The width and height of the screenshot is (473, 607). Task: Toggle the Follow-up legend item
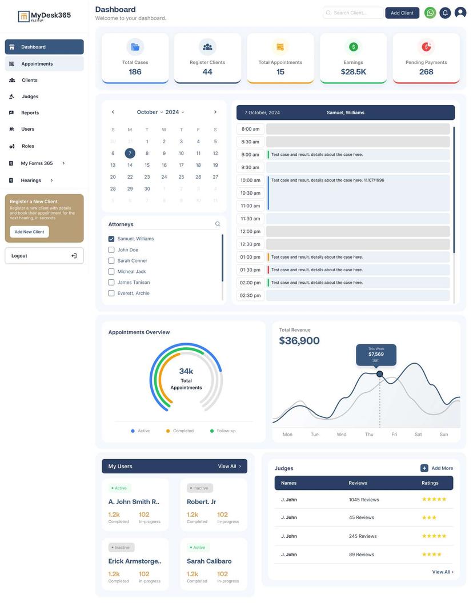tap(223, 431)
